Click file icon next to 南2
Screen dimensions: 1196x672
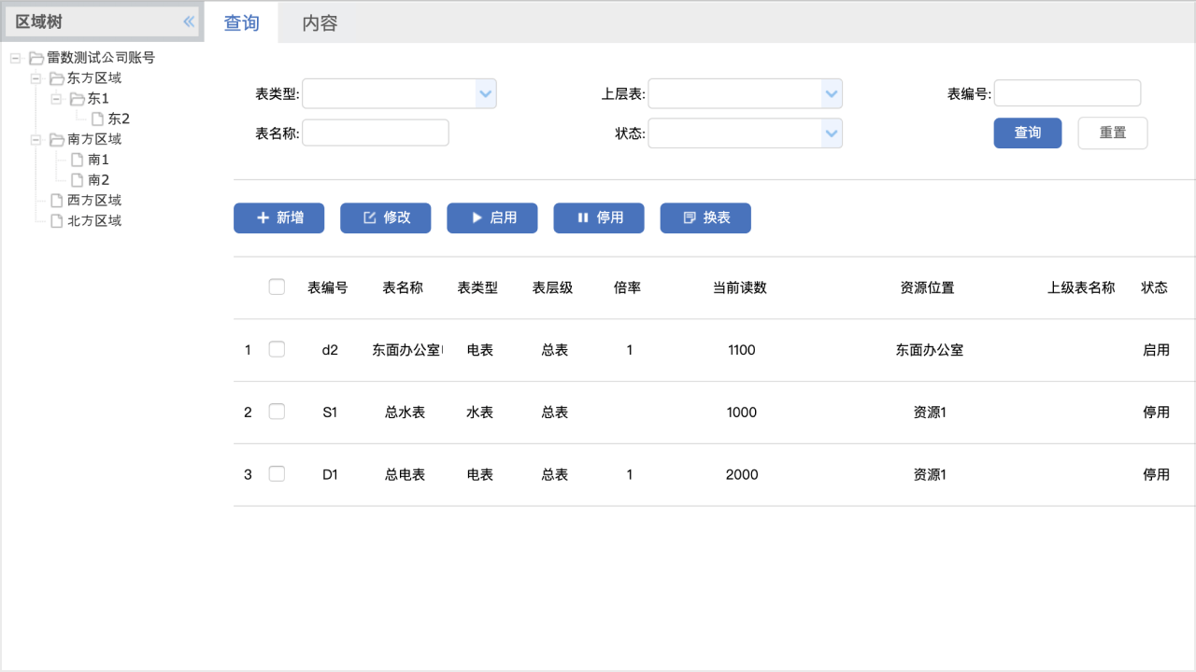[x=78, y=180]
